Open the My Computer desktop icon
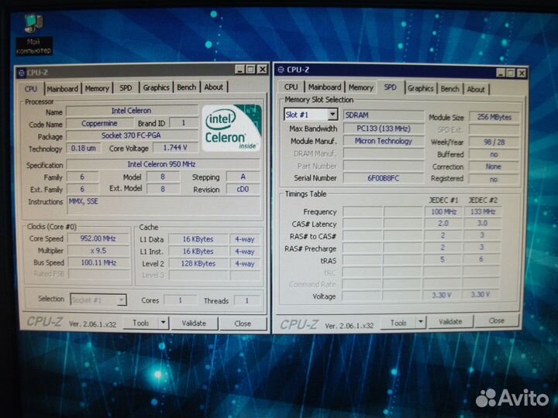 coord(33,34)
